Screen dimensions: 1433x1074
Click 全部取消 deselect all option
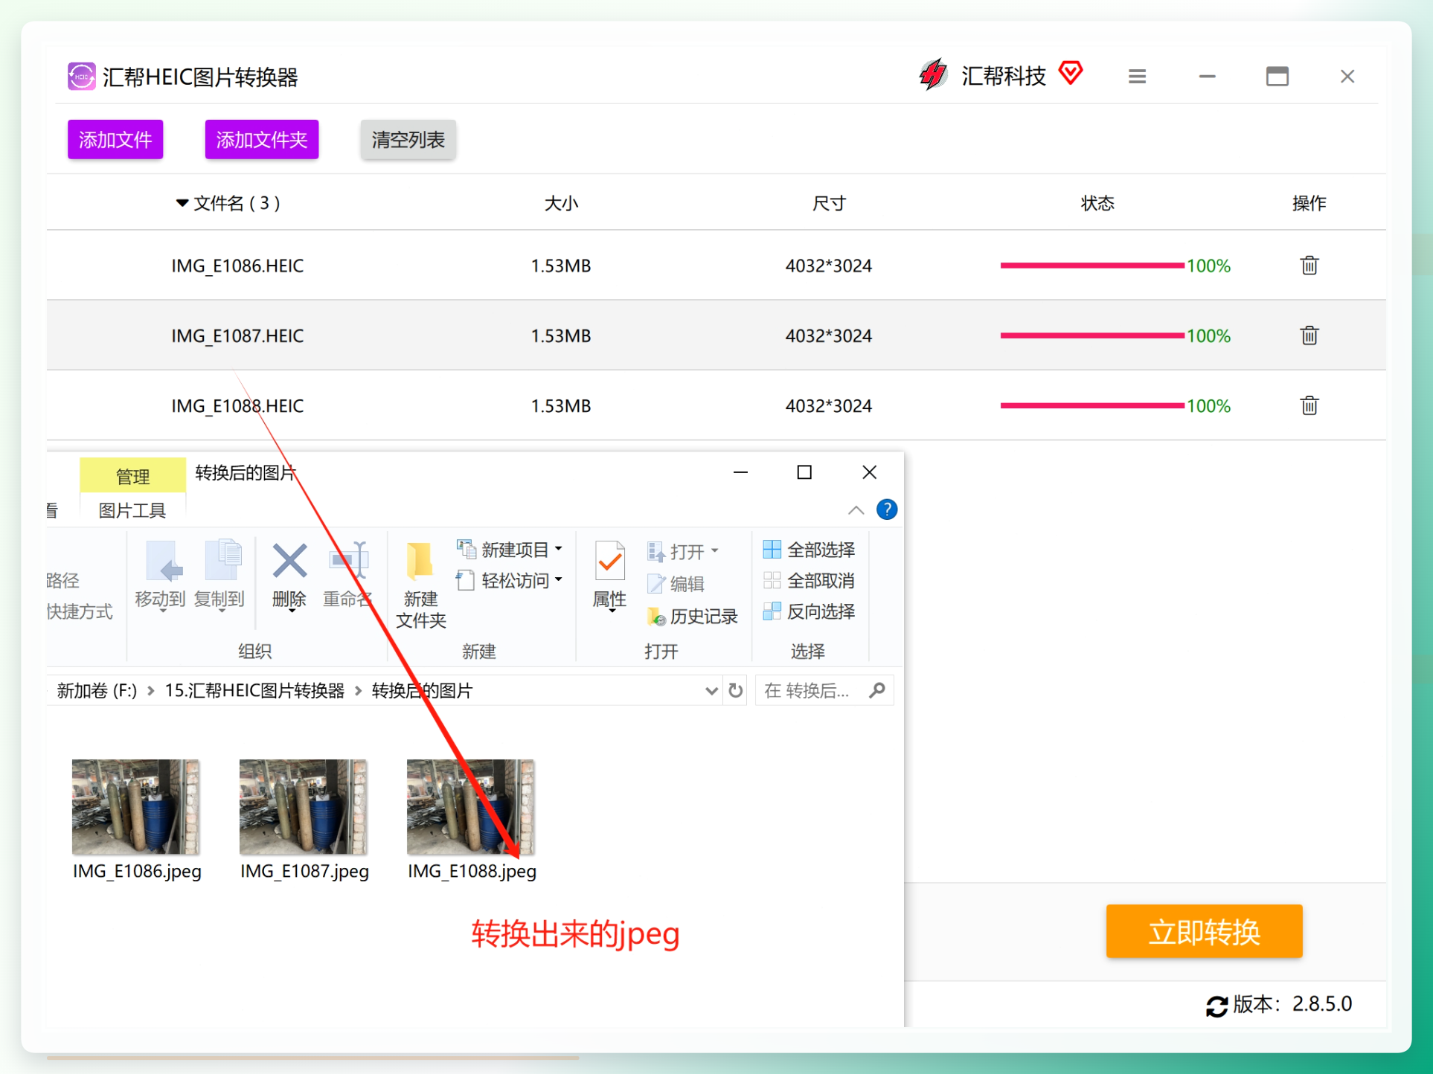click(x=809, y=580)
